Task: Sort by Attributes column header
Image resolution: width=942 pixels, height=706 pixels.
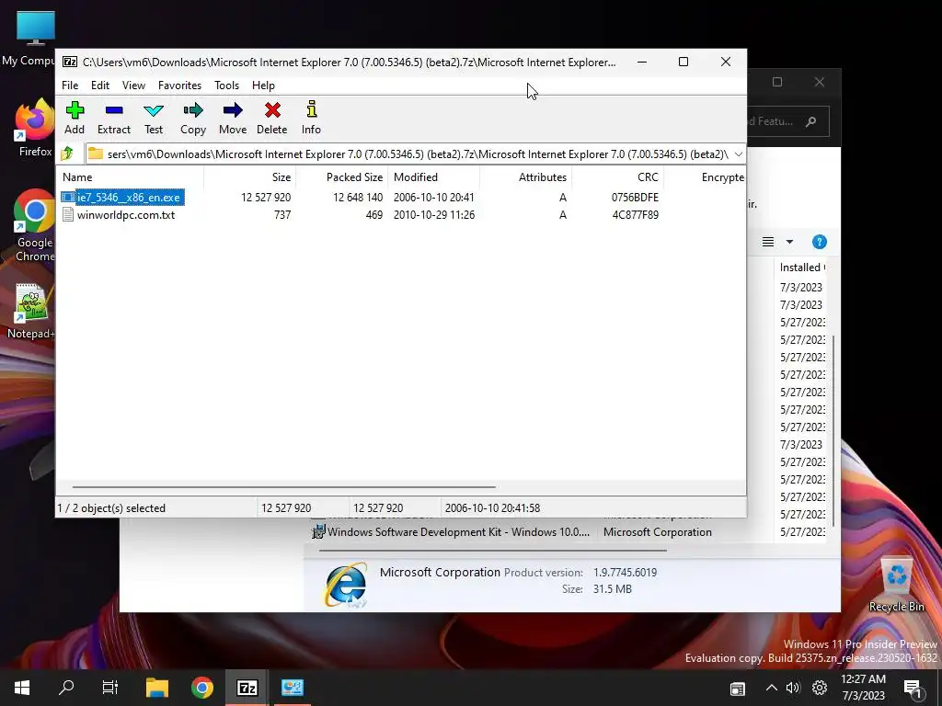Action: pyautogui.click(x=525, y=177)
